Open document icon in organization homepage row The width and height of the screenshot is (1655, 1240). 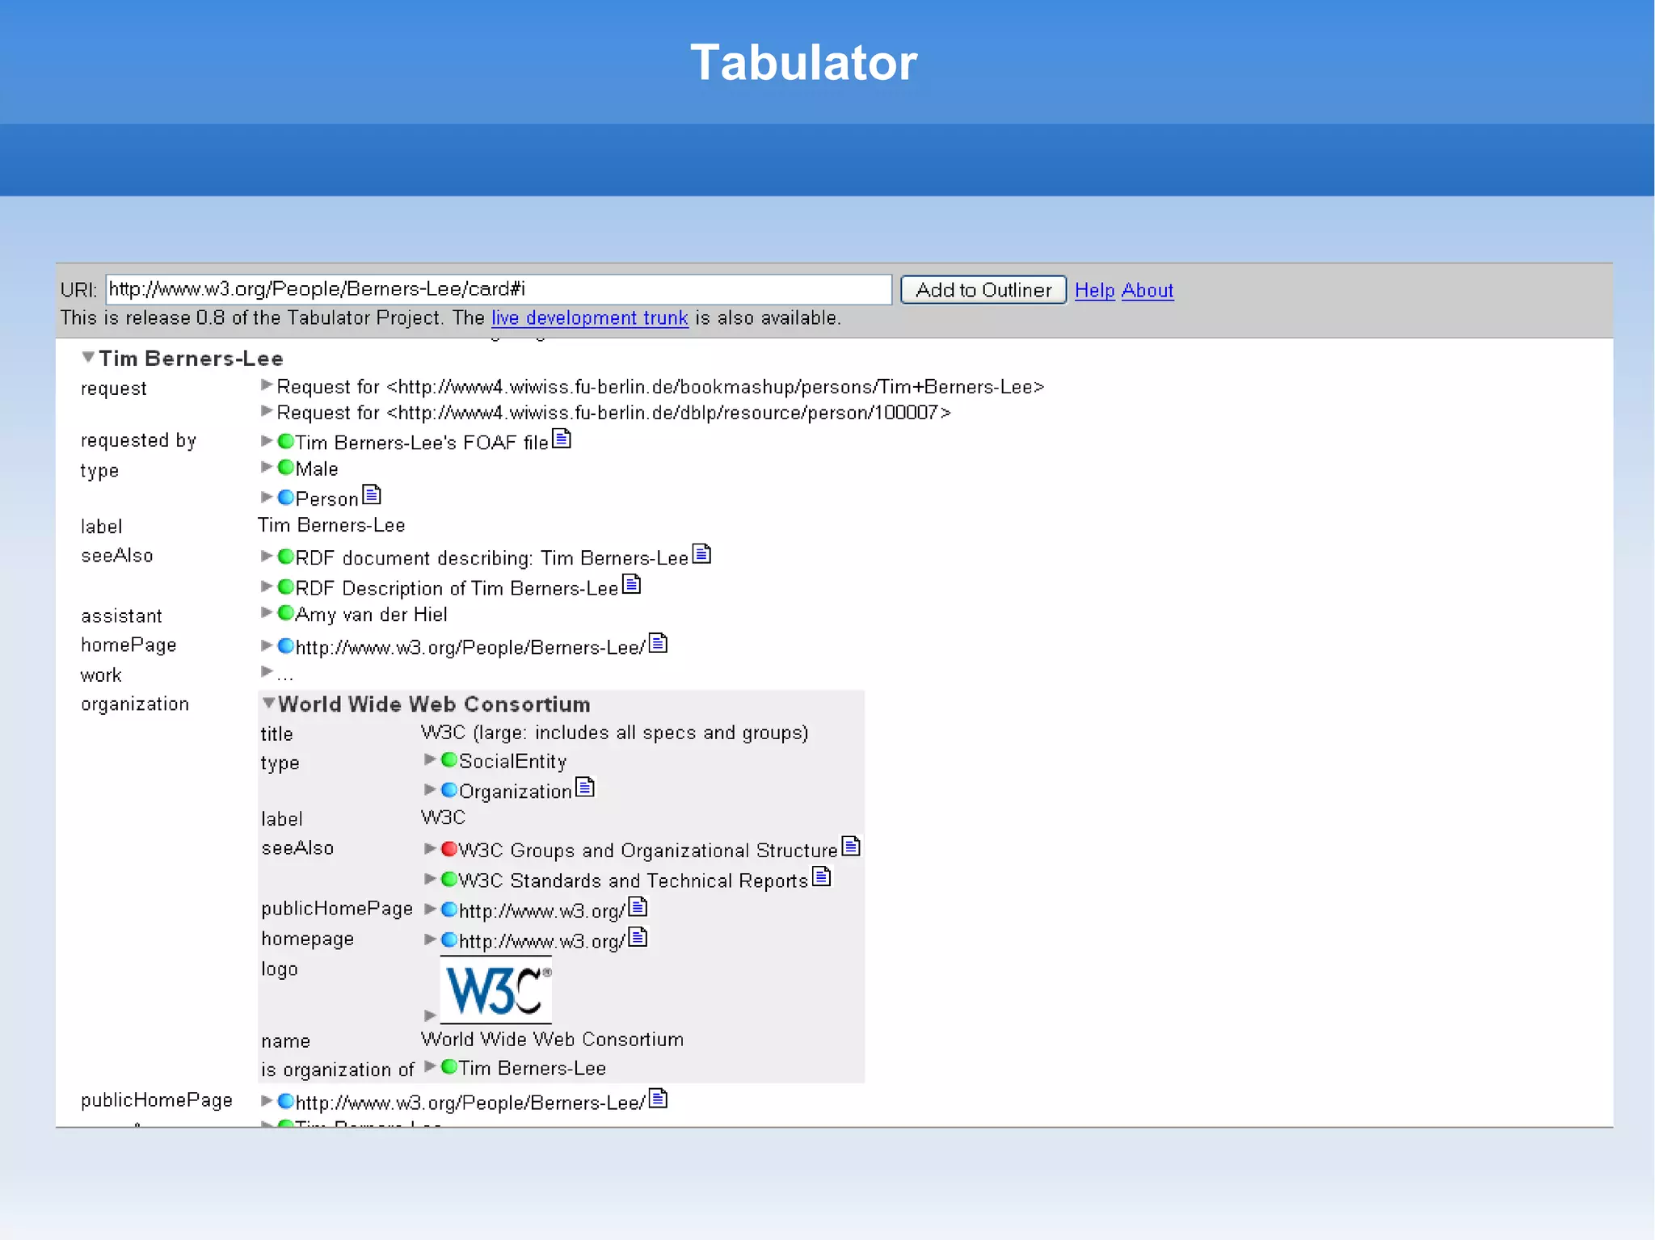pyautogui.click(x=638, y=936)
